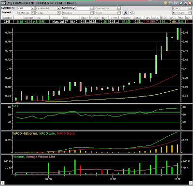
Task: Click the 10:00 time axis label
Action: (48, 179)
